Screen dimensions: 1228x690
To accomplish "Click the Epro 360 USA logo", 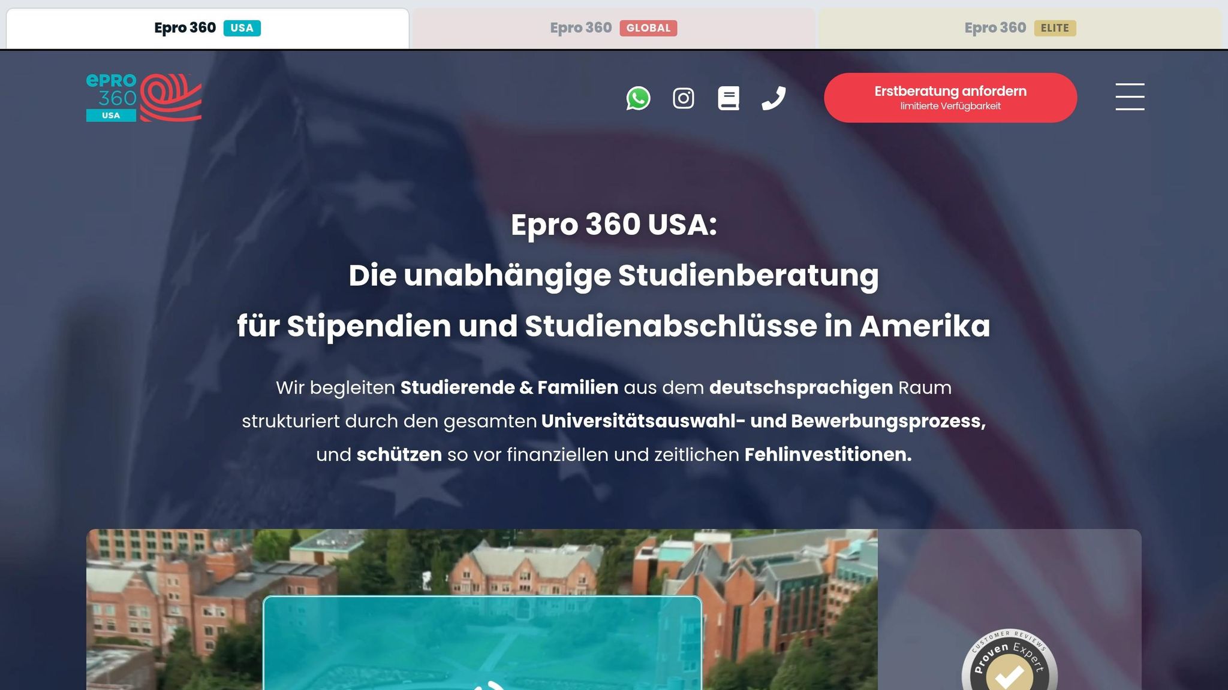I will pos(144,98).
